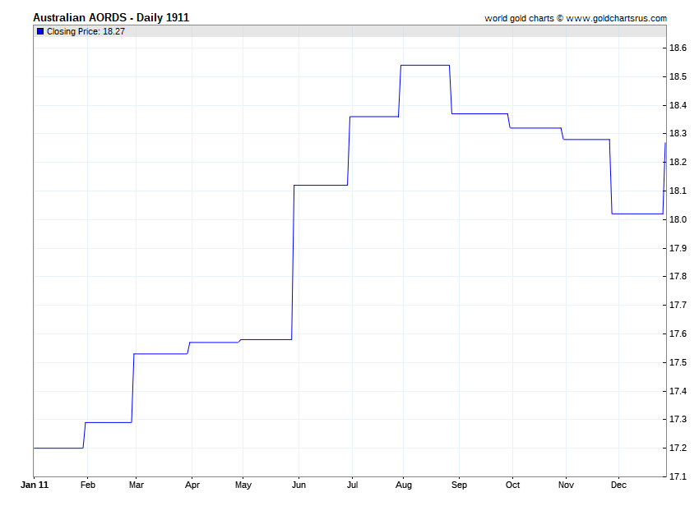
Task: Click the 18.0 y-axis value label
Action: [x=678, y=219]
